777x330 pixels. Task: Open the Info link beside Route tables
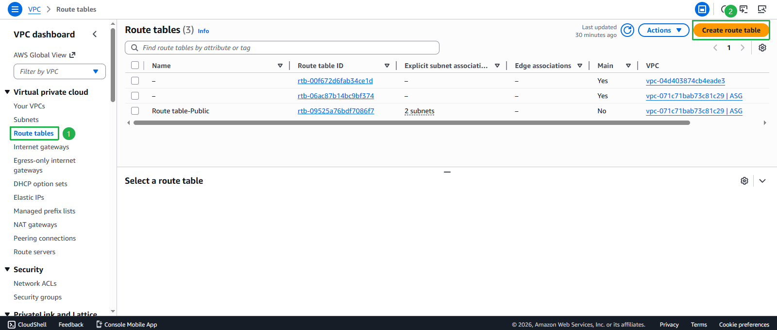coord(203,31)
